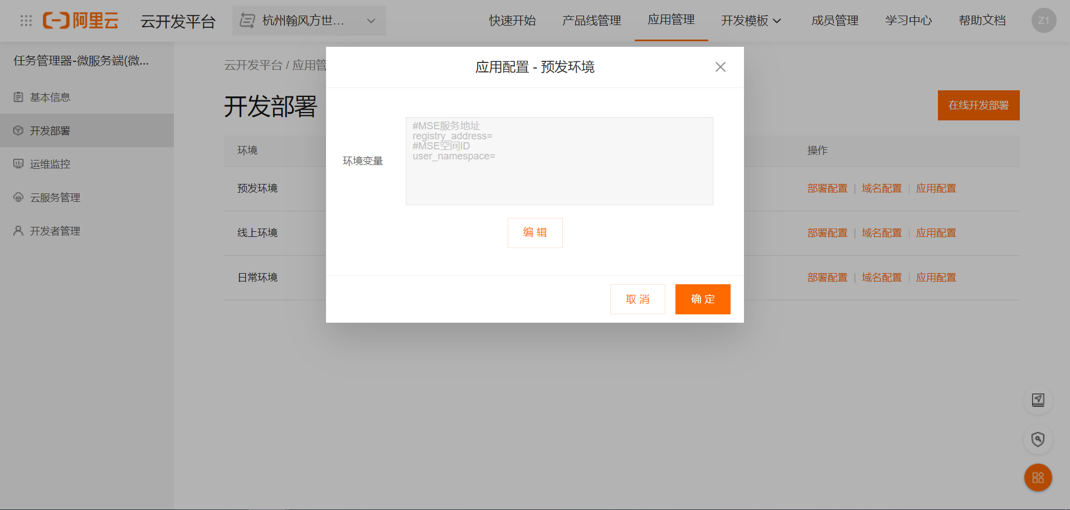Screen dimensions: 1070x510
Task: Open the 应用管理 tab
Action: 671,20
